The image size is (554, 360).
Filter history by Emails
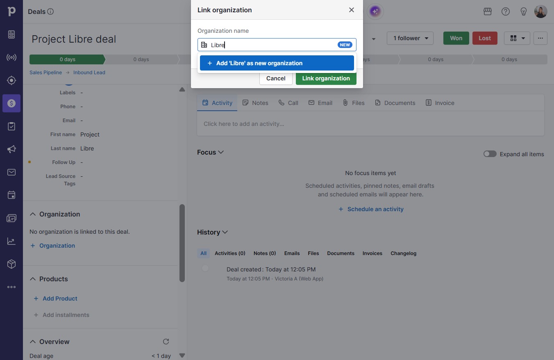point(292,253)
